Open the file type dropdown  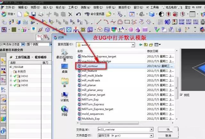(x=152, y=135)
